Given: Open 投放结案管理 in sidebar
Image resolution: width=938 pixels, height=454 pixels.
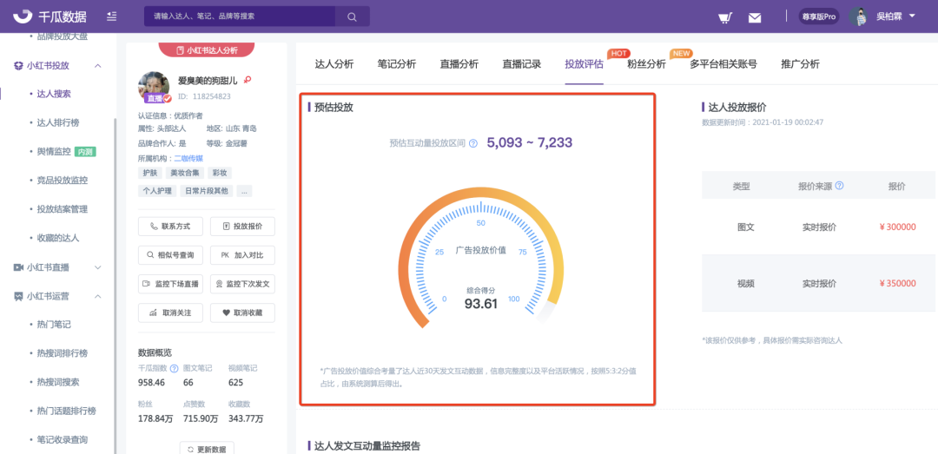Looking at the screenshot, I should click(63, 209).
